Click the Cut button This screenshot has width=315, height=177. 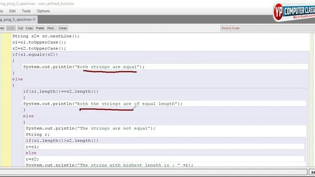[20, 29]
